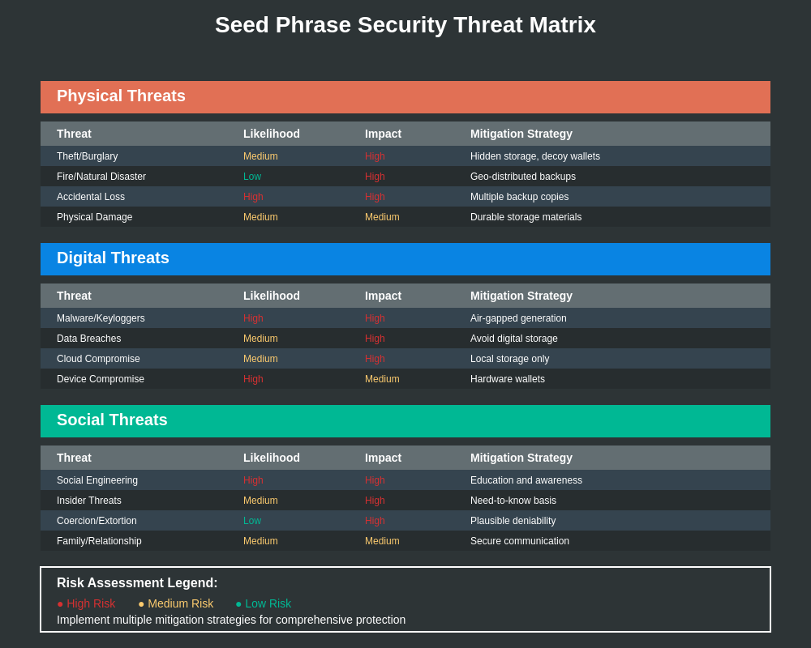Click the green Low Risk legend dot
This screenshot has height=648, width=811.
238,604
